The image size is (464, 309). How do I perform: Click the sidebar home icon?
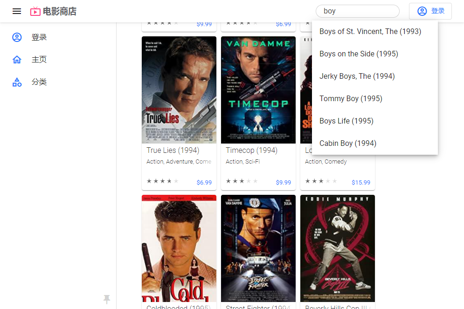[17, 60]
